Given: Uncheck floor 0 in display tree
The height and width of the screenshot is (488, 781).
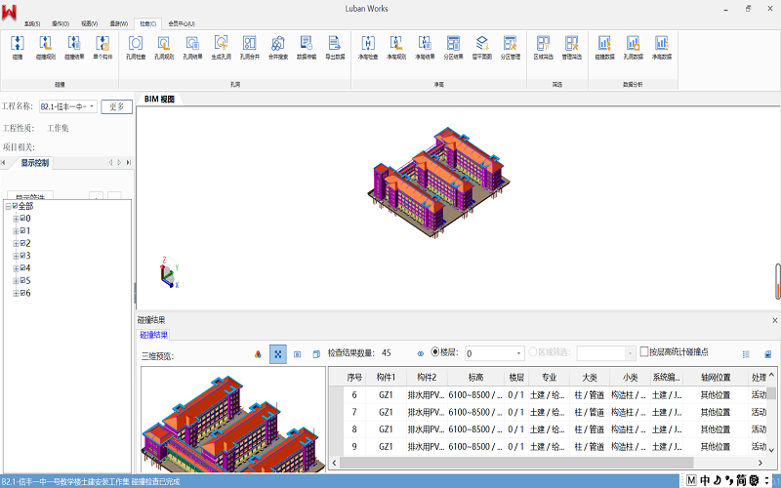Looking at the screenshot, I should click(x=22, y=218).
